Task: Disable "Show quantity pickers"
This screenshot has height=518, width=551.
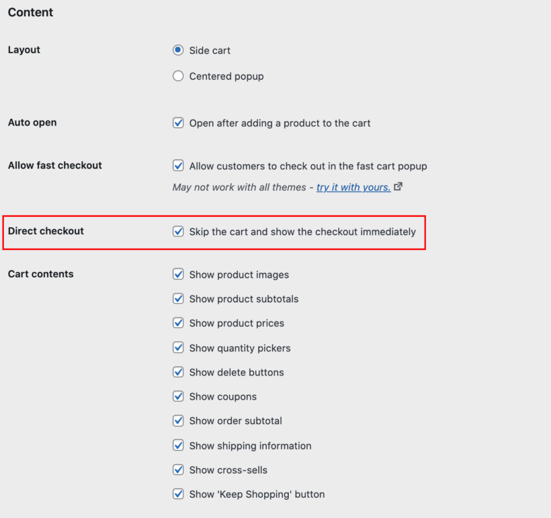Action: coord(178,347)
